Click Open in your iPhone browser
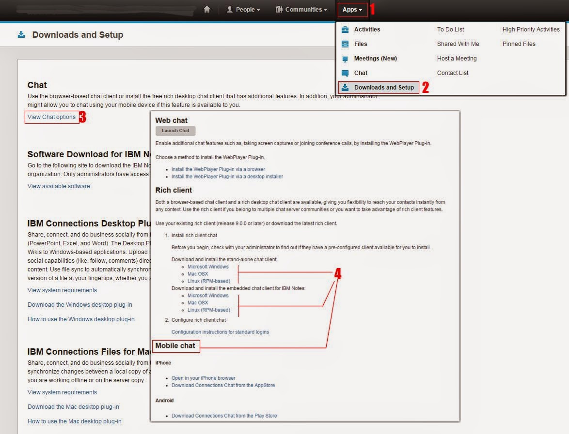Screen dimensions: 569x434 203,378
